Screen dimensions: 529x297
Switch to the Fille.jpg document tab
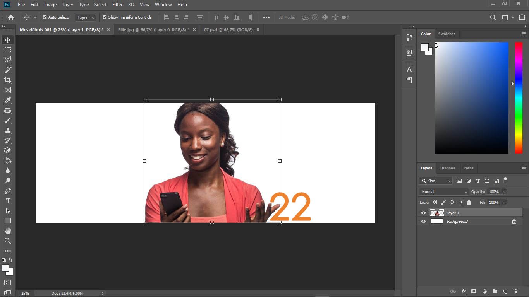[x=154, y=30]
